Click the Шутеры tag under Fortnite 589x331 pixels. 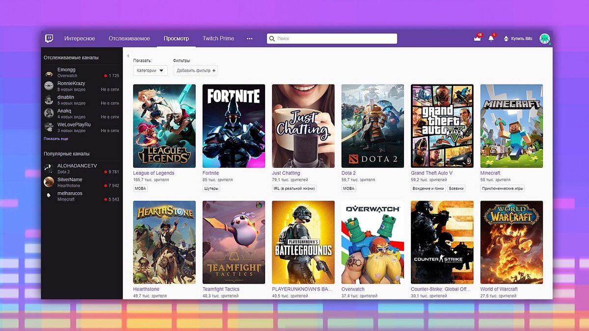(x=212, y=188)
